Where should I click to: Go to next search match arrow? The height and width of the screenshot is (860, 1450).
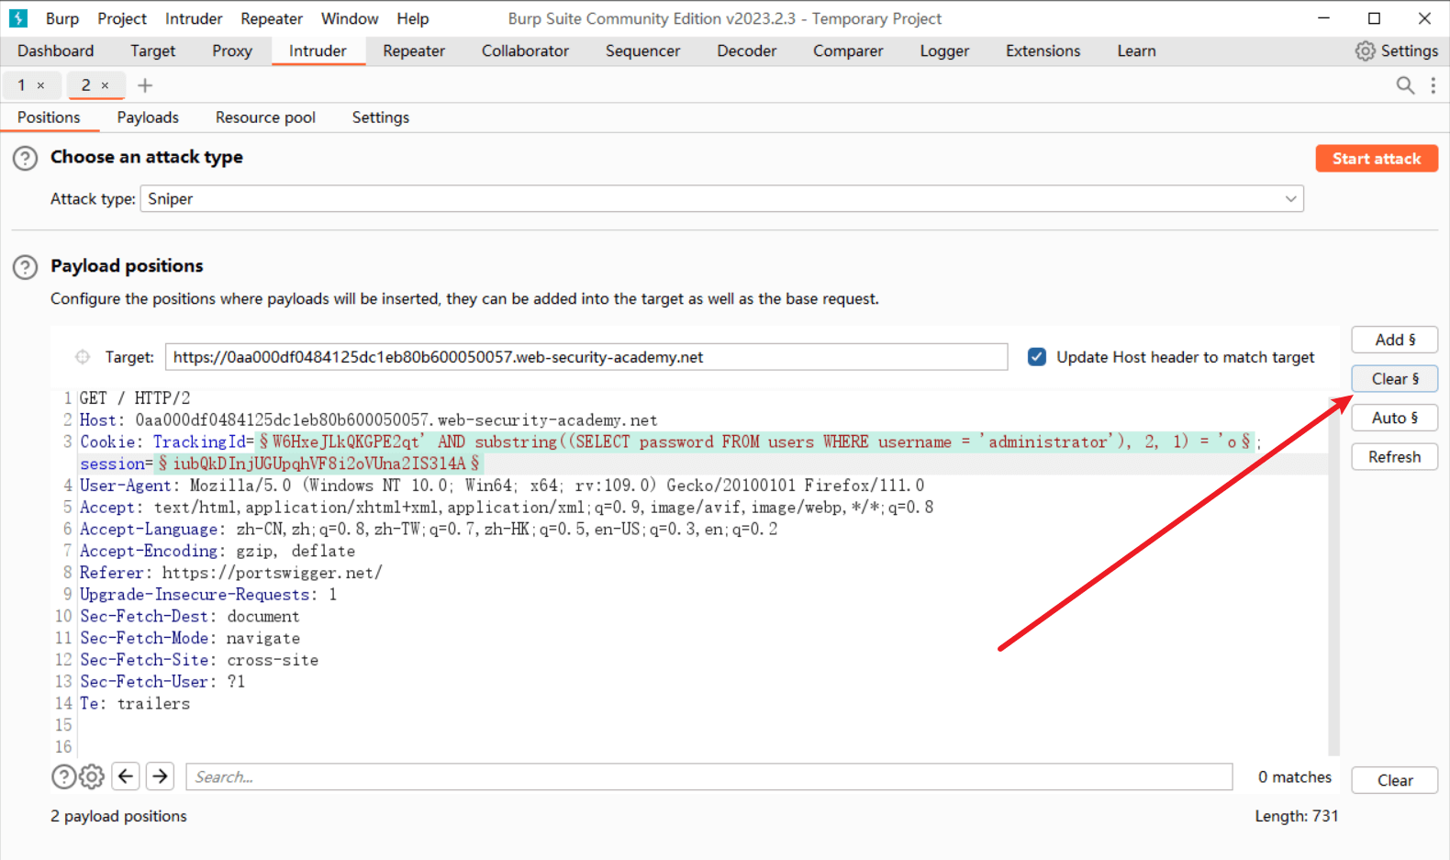(161, 776)
